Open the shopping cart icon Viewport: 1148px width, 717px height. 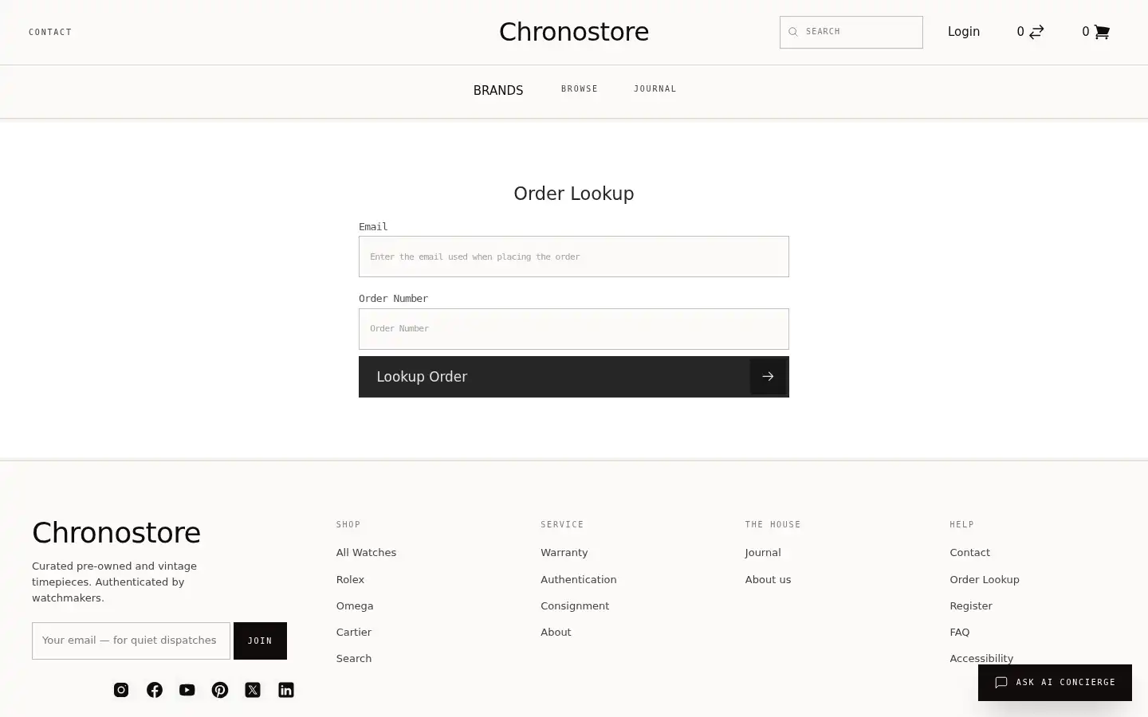tap(1102, 32)
